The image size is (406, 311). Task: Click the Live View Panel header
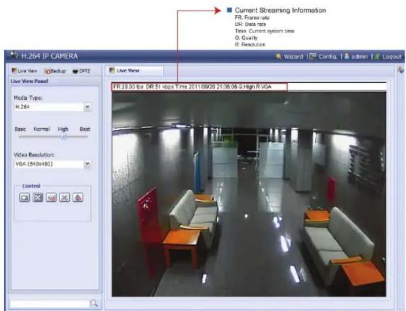pos(30,81)
